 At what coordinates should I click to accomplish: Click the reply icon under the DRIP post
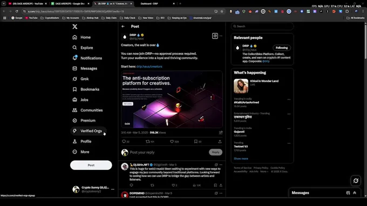click(124, 141)
